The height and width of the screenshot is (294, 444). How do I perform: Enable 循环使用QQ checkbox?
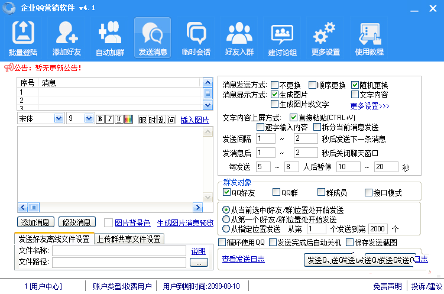click(x=222, y=242)
